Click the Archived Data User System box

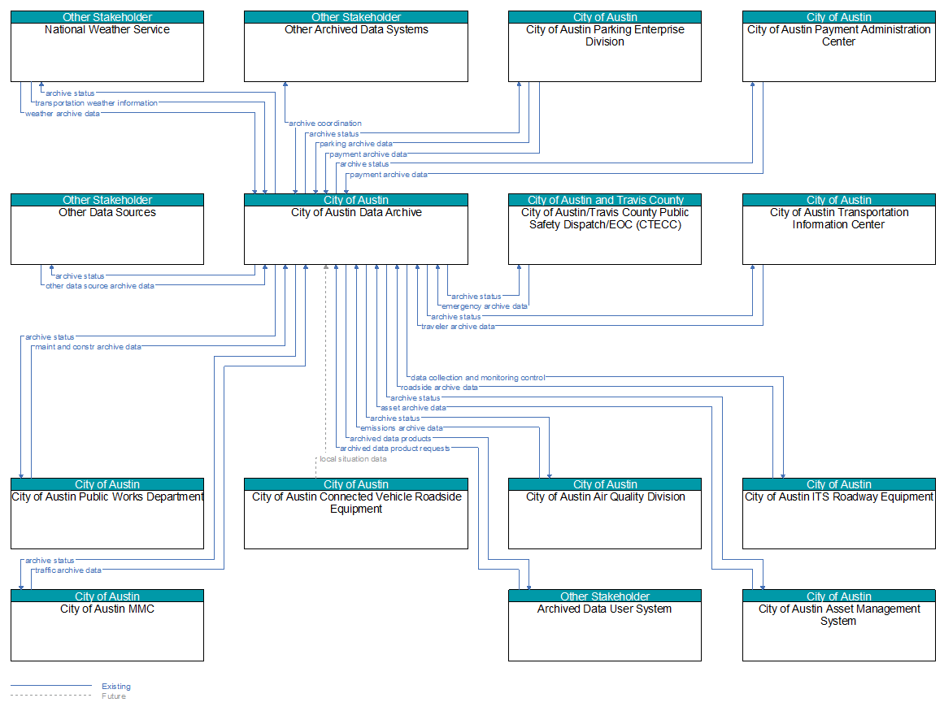(x=604, y=626)
